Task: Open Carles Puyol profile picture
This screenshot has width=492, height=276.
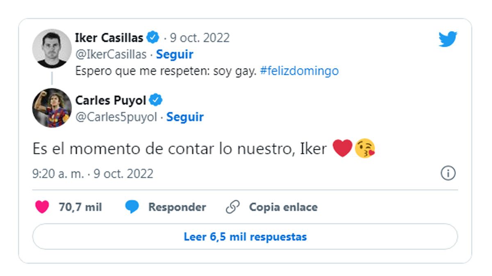Action: (52, 108)
